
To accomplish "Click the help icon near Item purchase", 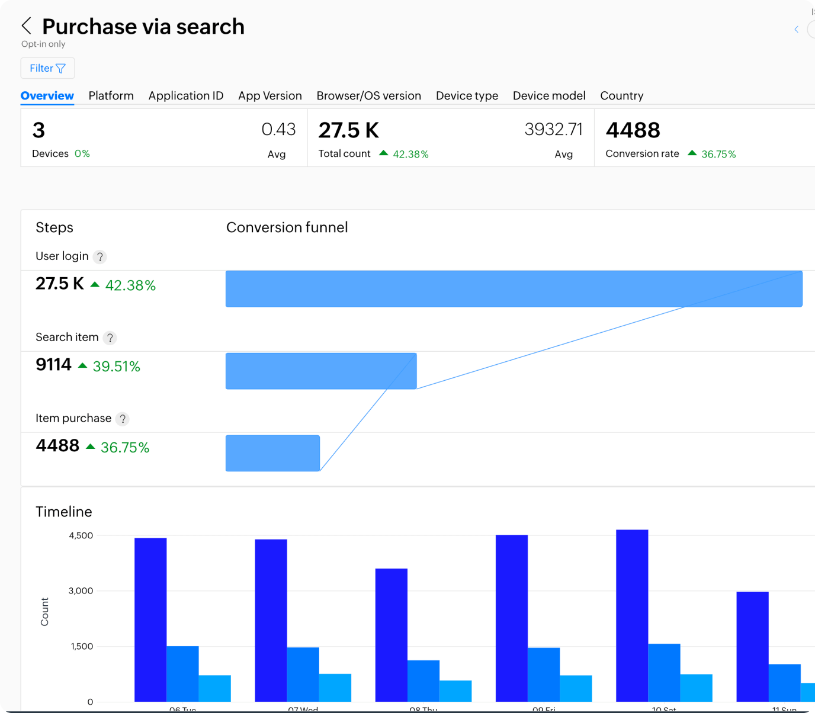I will pyautogui.click(x=123, y=419).
